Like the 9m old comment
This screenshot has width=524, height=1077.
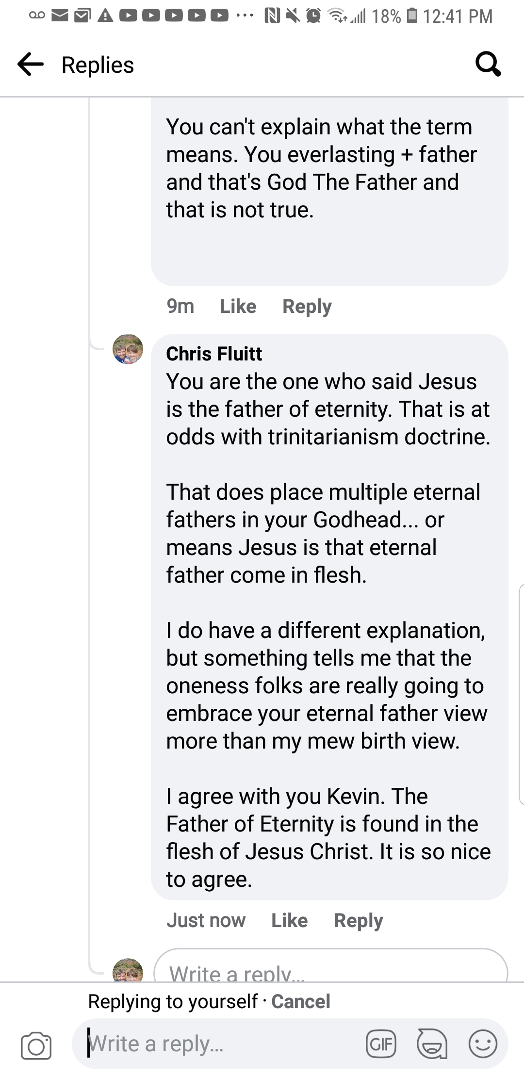click(238, 306)
